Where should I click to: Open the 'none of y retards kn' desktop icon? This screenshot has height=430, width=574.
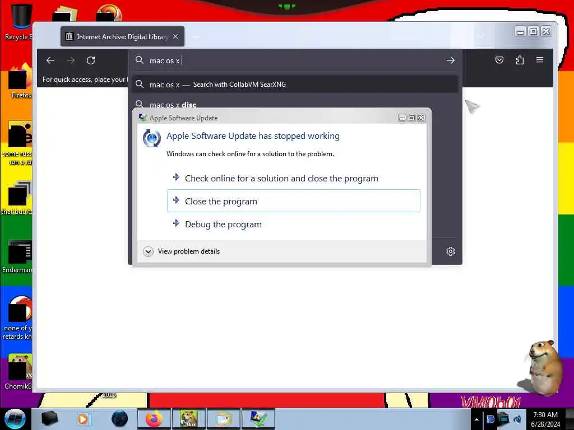[17, 318]
